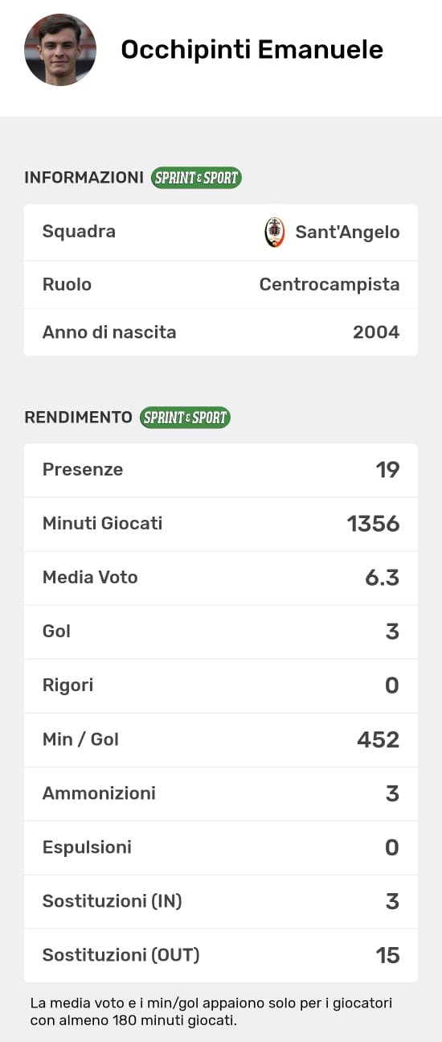442x1042 pixels.
Task: Select the player name Occhipinti Emanuele
Action: [x=252, y=50]
